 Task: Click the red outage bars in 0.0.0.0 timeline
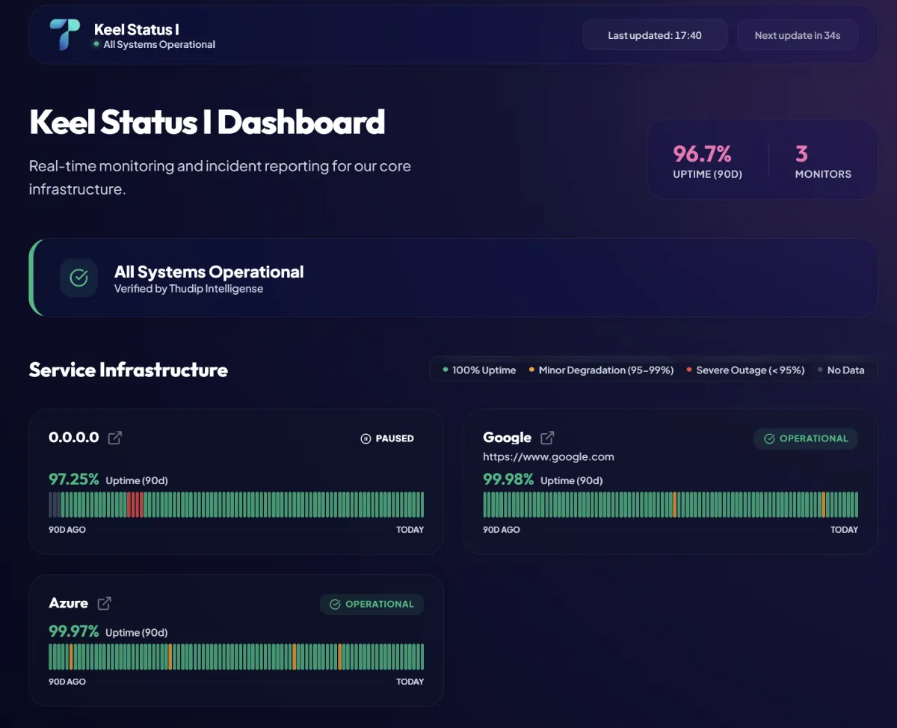click(135, 504)
